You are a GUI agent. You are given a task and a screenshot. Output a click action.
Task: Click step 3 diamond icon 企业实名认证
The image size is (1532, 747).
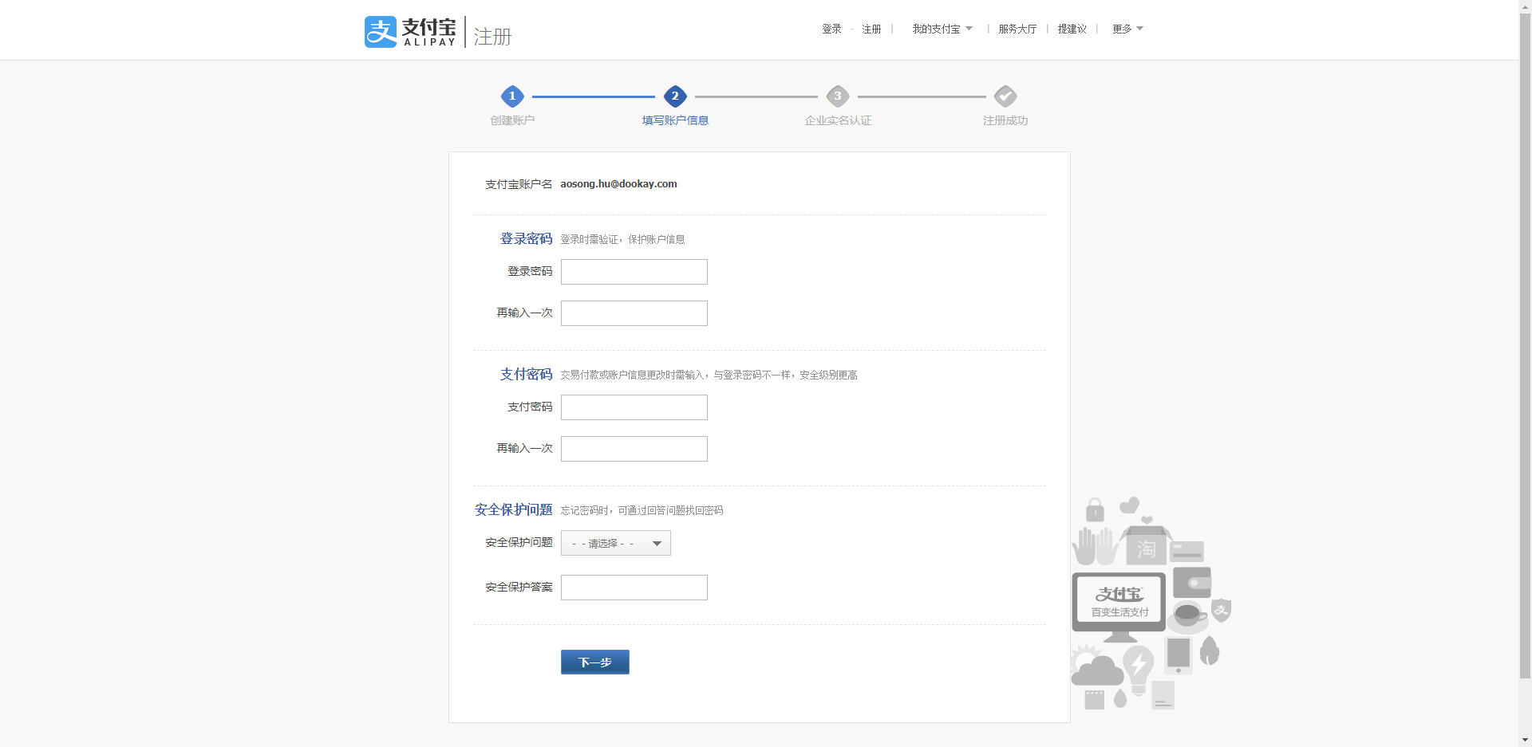[838, 96]
